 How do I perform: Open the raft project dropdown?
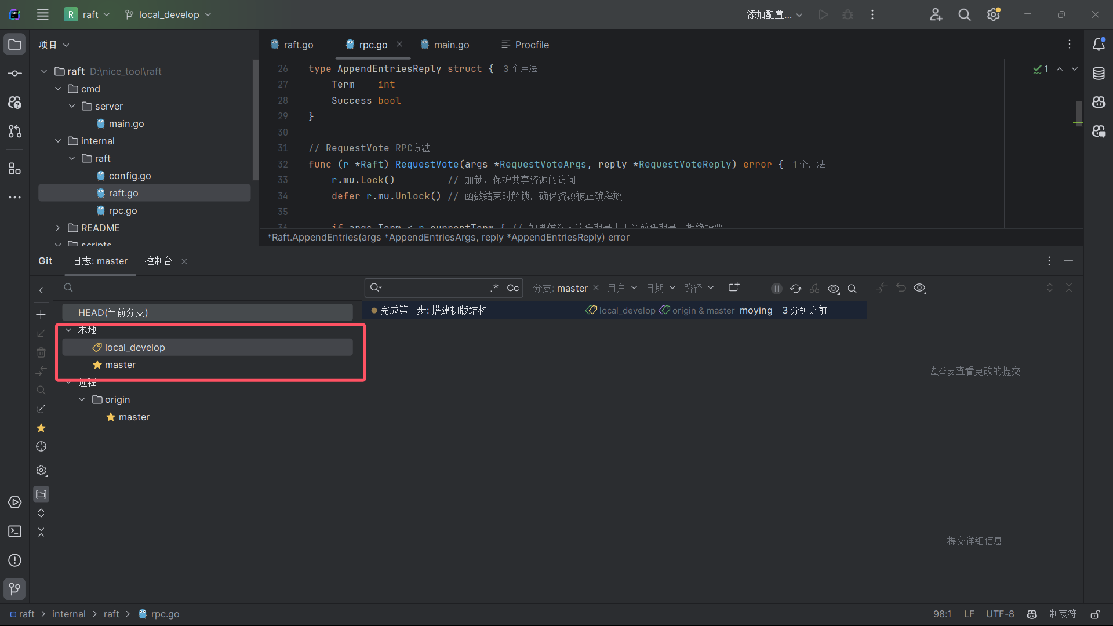pos(87,14)
